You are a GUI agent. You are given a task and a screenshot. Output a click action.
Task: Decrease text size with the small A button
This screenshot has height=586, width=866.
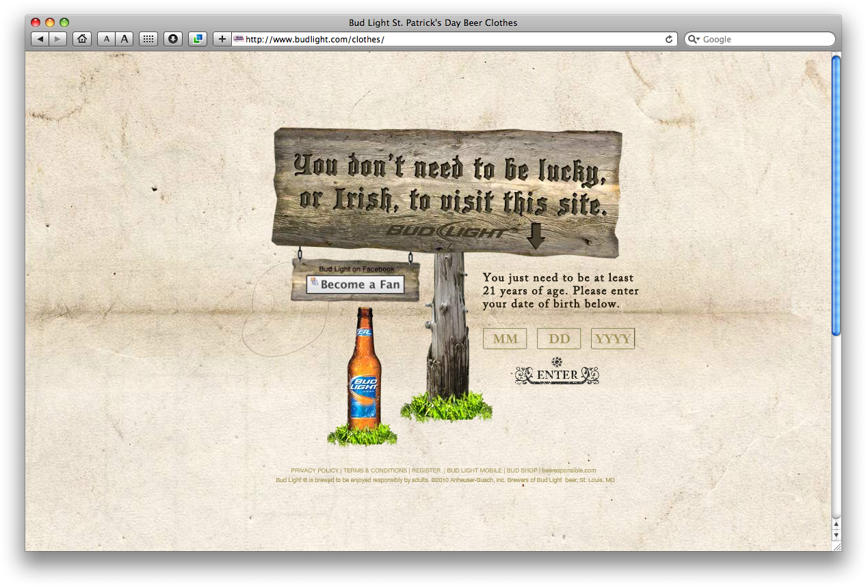106,39
